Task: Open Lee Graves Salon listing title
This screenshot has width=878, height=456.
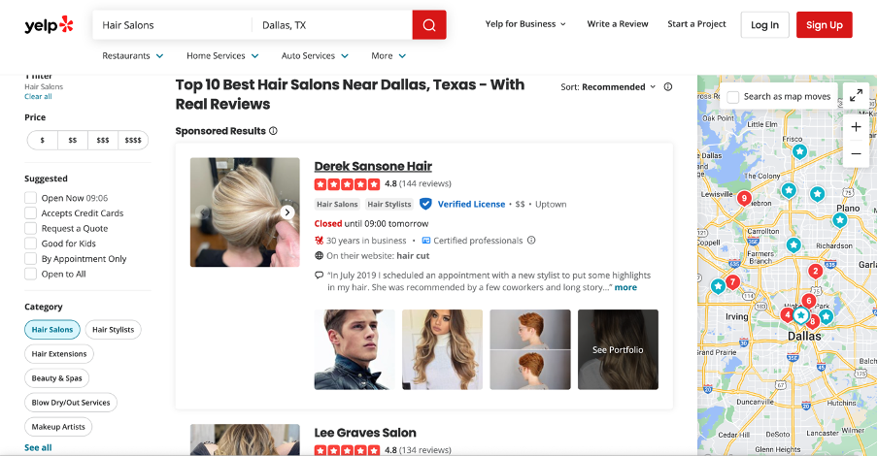Action: point(365,433)
